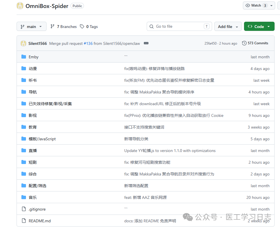The width and height of the screenshot is (280, 228).
Task: Click the Public label badge
Action: 77,6
